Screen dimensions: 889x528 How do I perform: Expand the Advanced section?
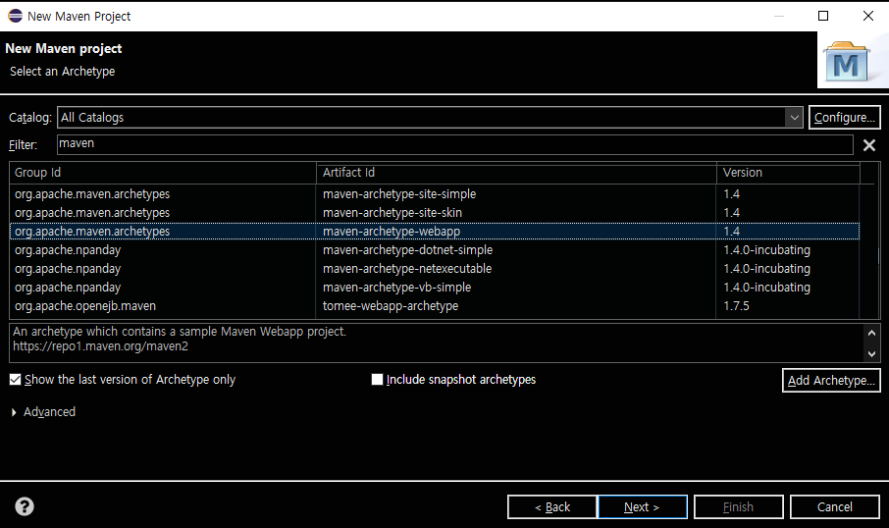[x=14, y=412]
